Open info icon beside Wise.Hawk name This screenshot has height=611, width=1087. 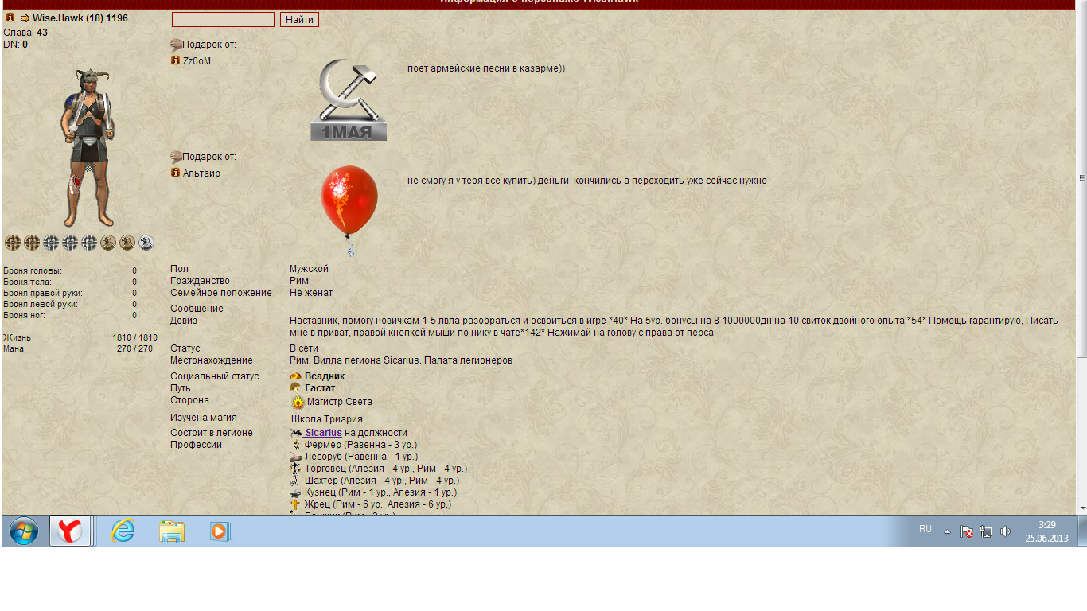[x=10, y=18]
